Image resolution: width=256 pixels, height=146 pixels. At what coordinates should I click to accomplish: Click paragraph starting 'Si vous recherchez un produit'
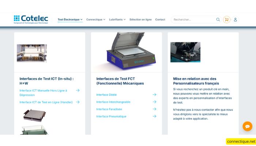[203, 96]
